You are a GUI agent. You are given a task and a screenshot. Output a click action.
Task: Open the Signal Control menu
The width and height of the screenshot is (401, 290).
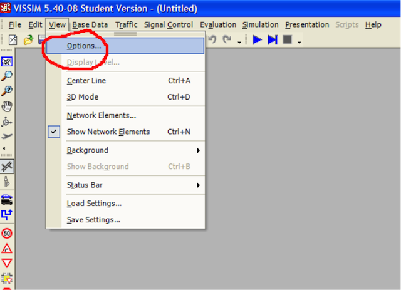click(168, 24)
